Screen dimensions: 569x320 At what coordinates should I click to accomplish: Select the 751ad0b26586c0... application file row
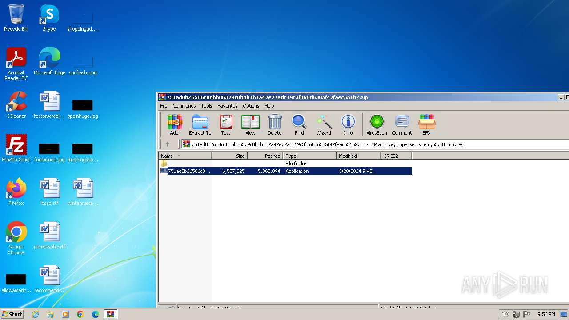[x=285, y=171]
